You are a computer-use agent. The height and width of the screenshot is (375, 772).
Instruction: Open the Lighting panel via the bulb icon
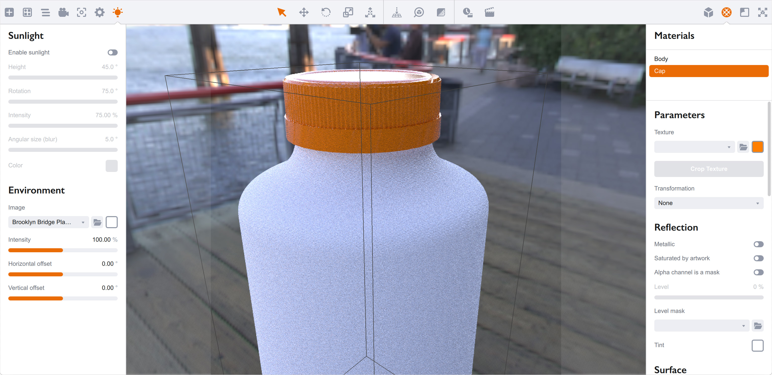(x=117, y=12)
